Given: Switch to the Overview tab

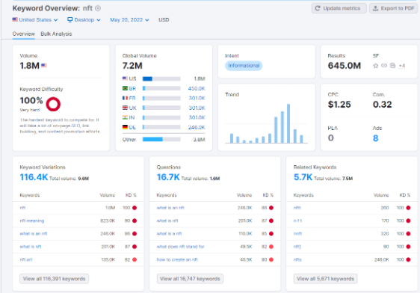Looking at the screenshot, I should (x=24, y=34).
